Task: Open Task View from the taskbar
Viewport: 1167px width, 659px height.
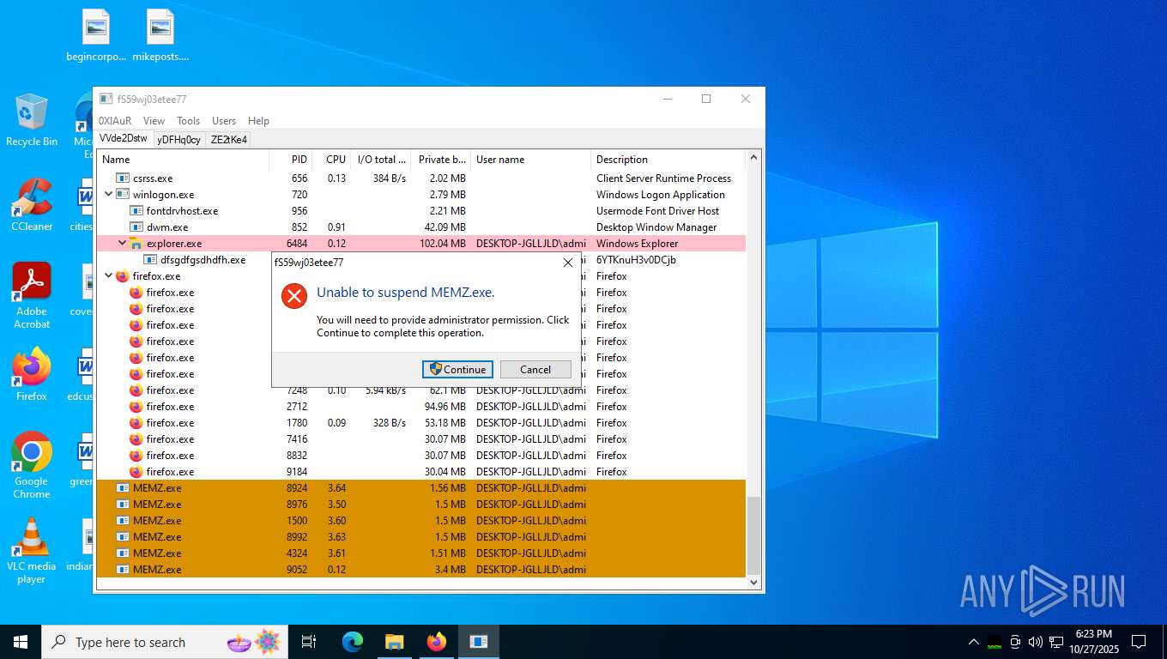Action: click(x=309, y=642)
